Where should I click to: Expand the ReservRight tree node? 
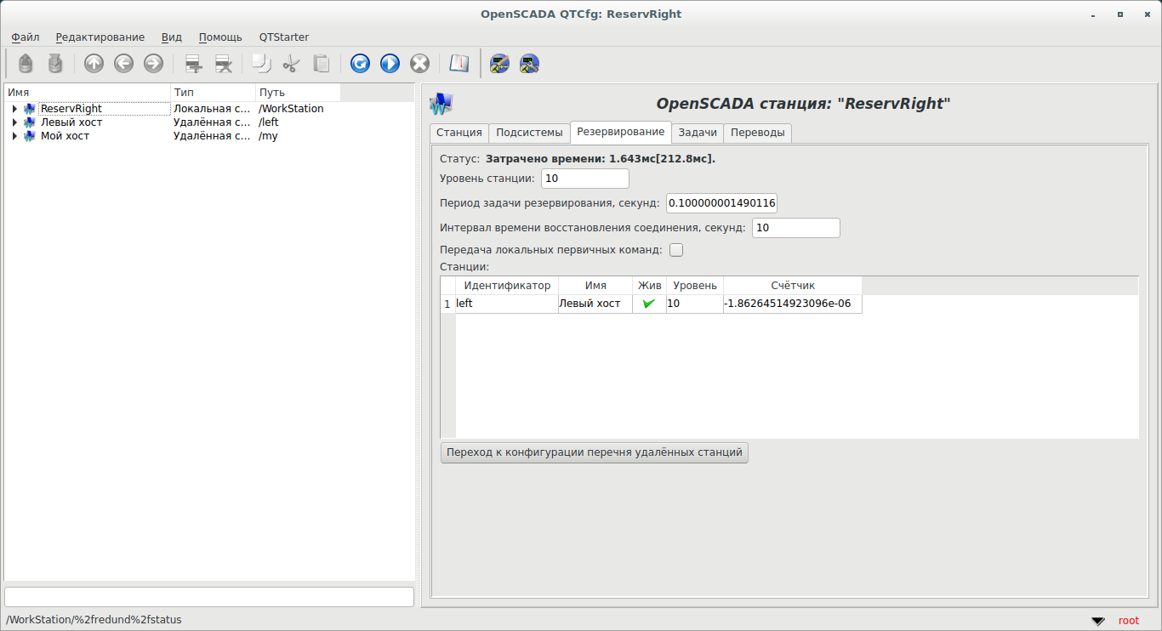14,109
